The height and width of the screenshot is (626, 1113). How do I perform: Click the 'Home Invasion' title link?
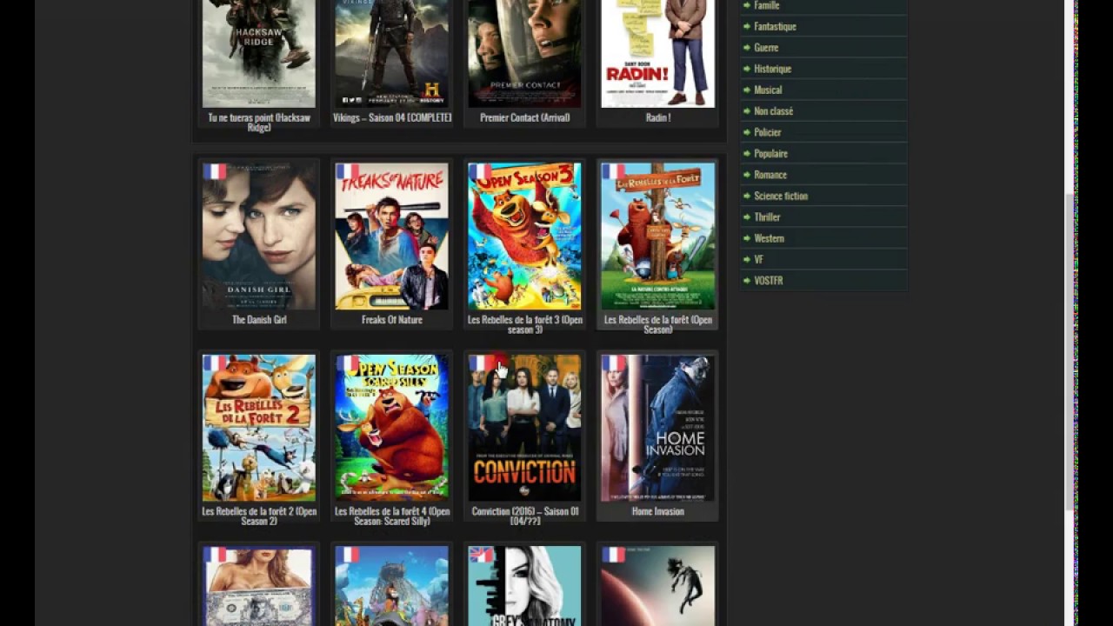tap(658, 511)
